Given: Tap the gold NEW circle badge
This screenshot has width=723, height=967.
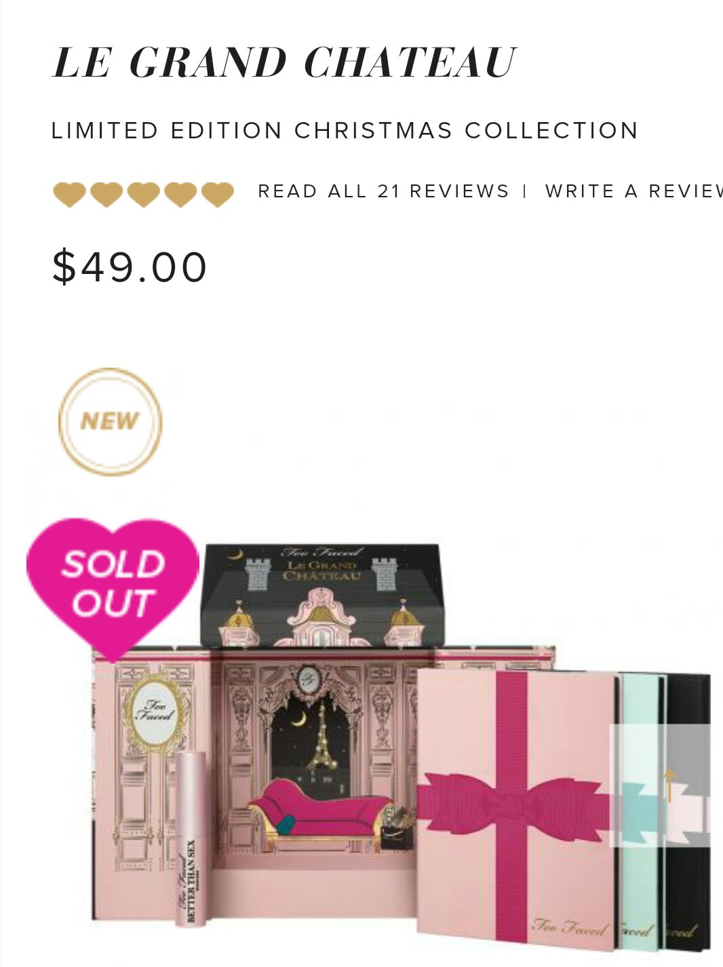Looking at the screenshot, I should [111, 421].
